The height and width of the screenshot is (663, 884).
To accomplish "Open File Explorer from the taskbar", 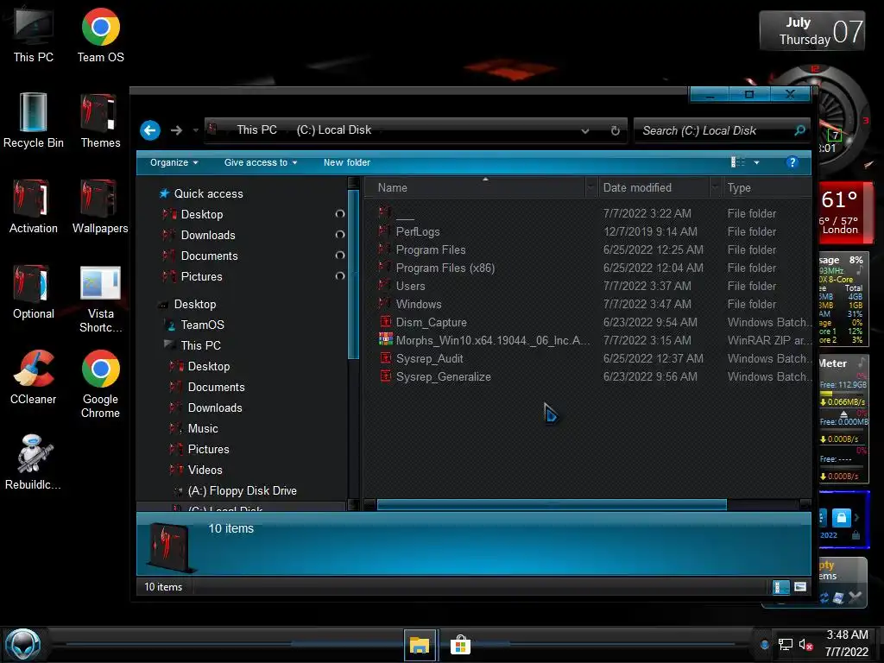I will pos(420,644).
